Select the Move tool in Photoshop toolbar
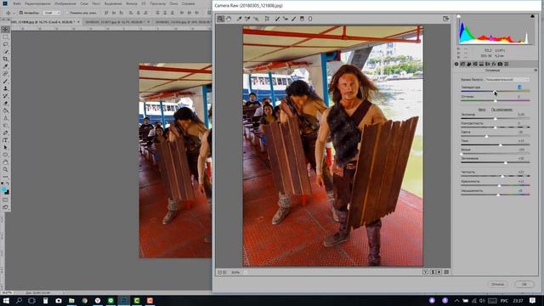Screen dimensions: 544x306 pyautogui.click(x=5, y=30)
